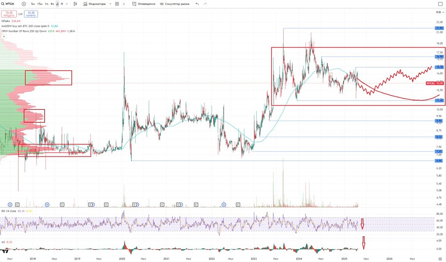
Task: Select the Объём indicator legend
Action: coord(11,21)
